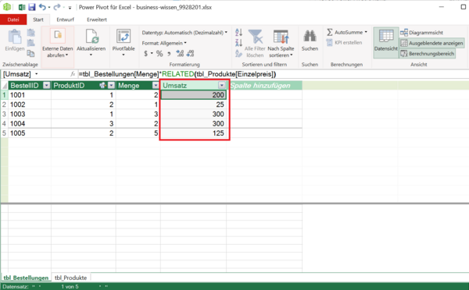
Task: Sort A to Z ascending icon
Action: (x=238, y=33)
